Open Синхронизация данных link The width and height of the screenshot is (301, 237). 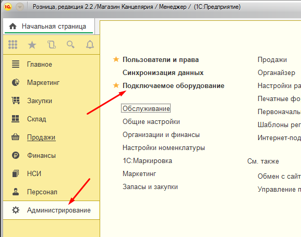coord(163,73)
